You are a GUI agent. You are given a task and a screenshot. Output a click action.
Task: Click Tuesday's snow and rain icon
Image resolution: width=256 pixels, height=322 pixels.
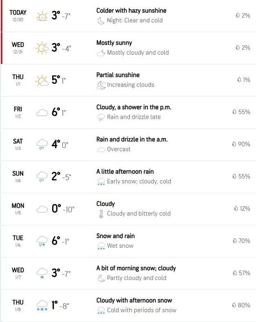pos(42,241)
